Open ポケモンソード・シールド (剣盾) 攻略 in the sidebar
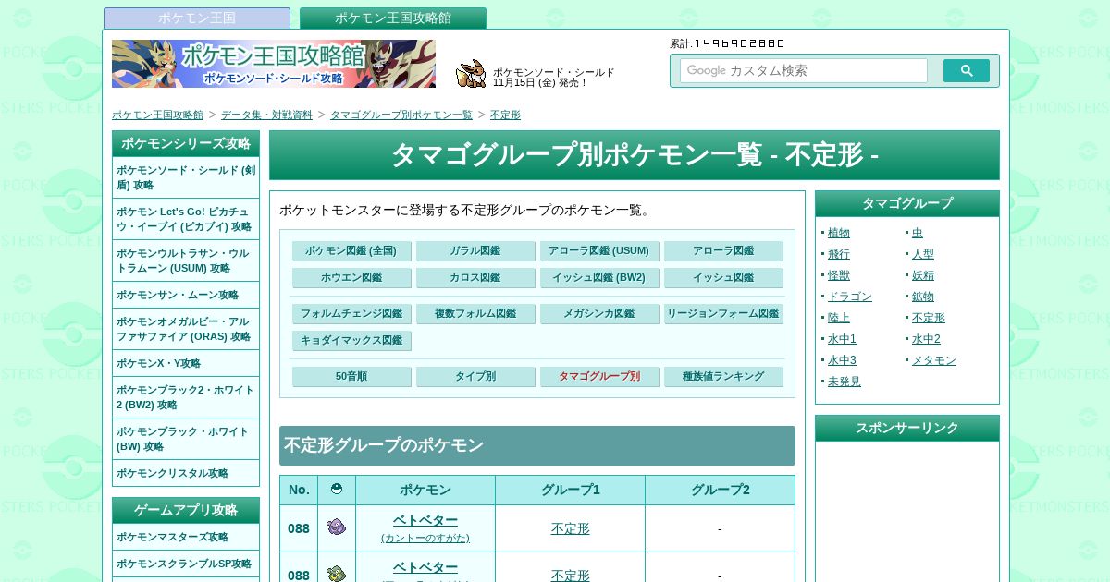Image resolution: width=1110 pixels, height=582 pixels. coord(186,177)
